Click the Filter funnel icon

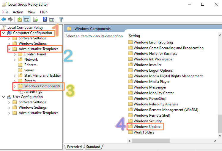tap(61, 20)
